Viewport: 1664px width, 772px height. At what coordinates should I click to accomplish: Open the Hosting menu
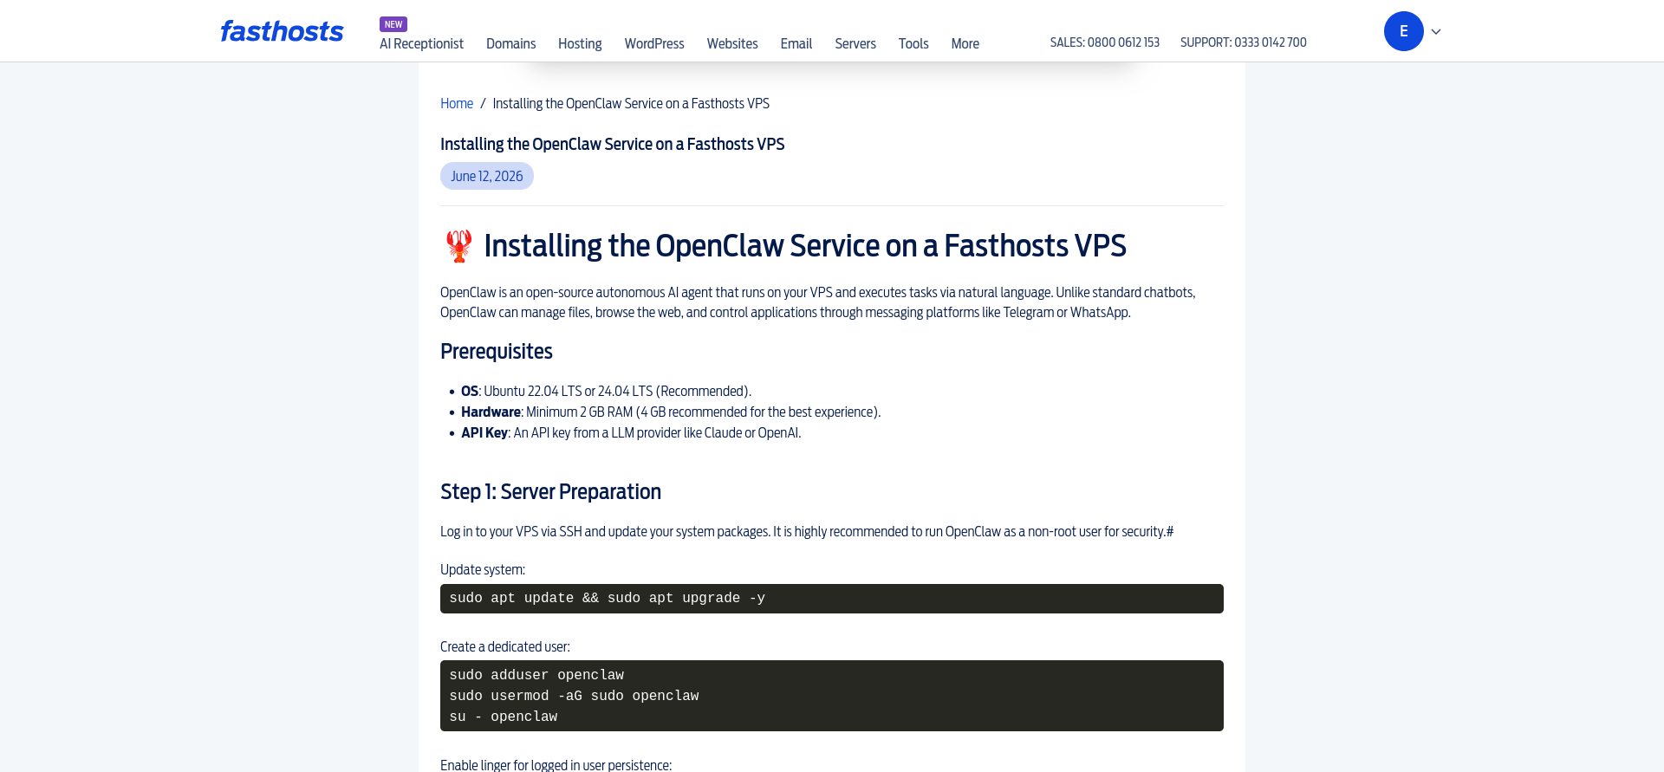pyautogui.click(x=580, y=44)
